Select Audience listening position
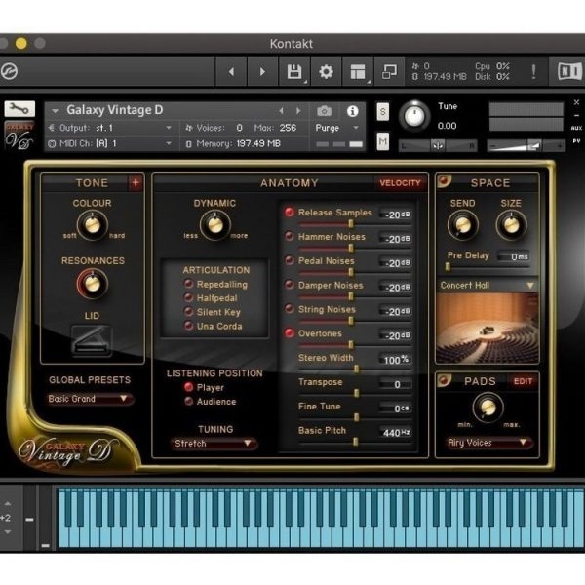This screenshot has width=585, height=585. 189,401
